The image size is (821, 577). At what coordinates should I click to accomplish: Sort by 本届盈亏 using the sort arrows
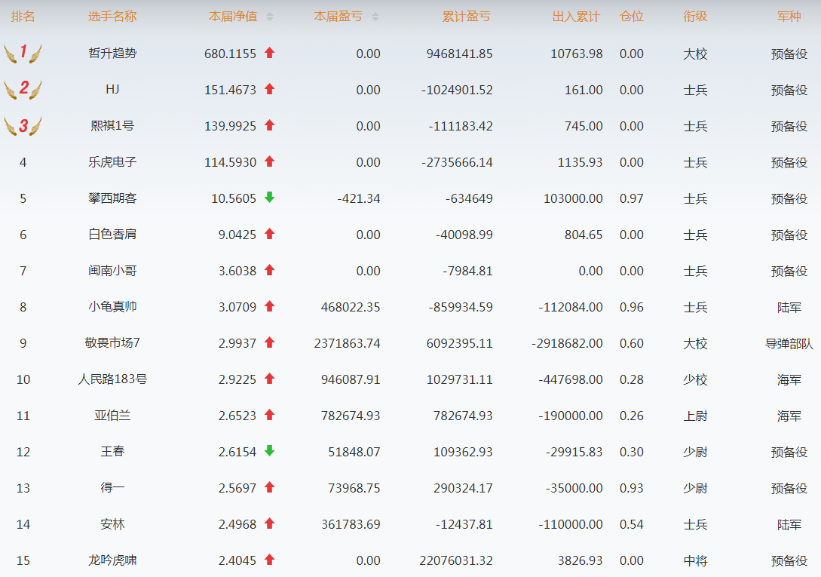pyautogui.click(x=375, y=17)
